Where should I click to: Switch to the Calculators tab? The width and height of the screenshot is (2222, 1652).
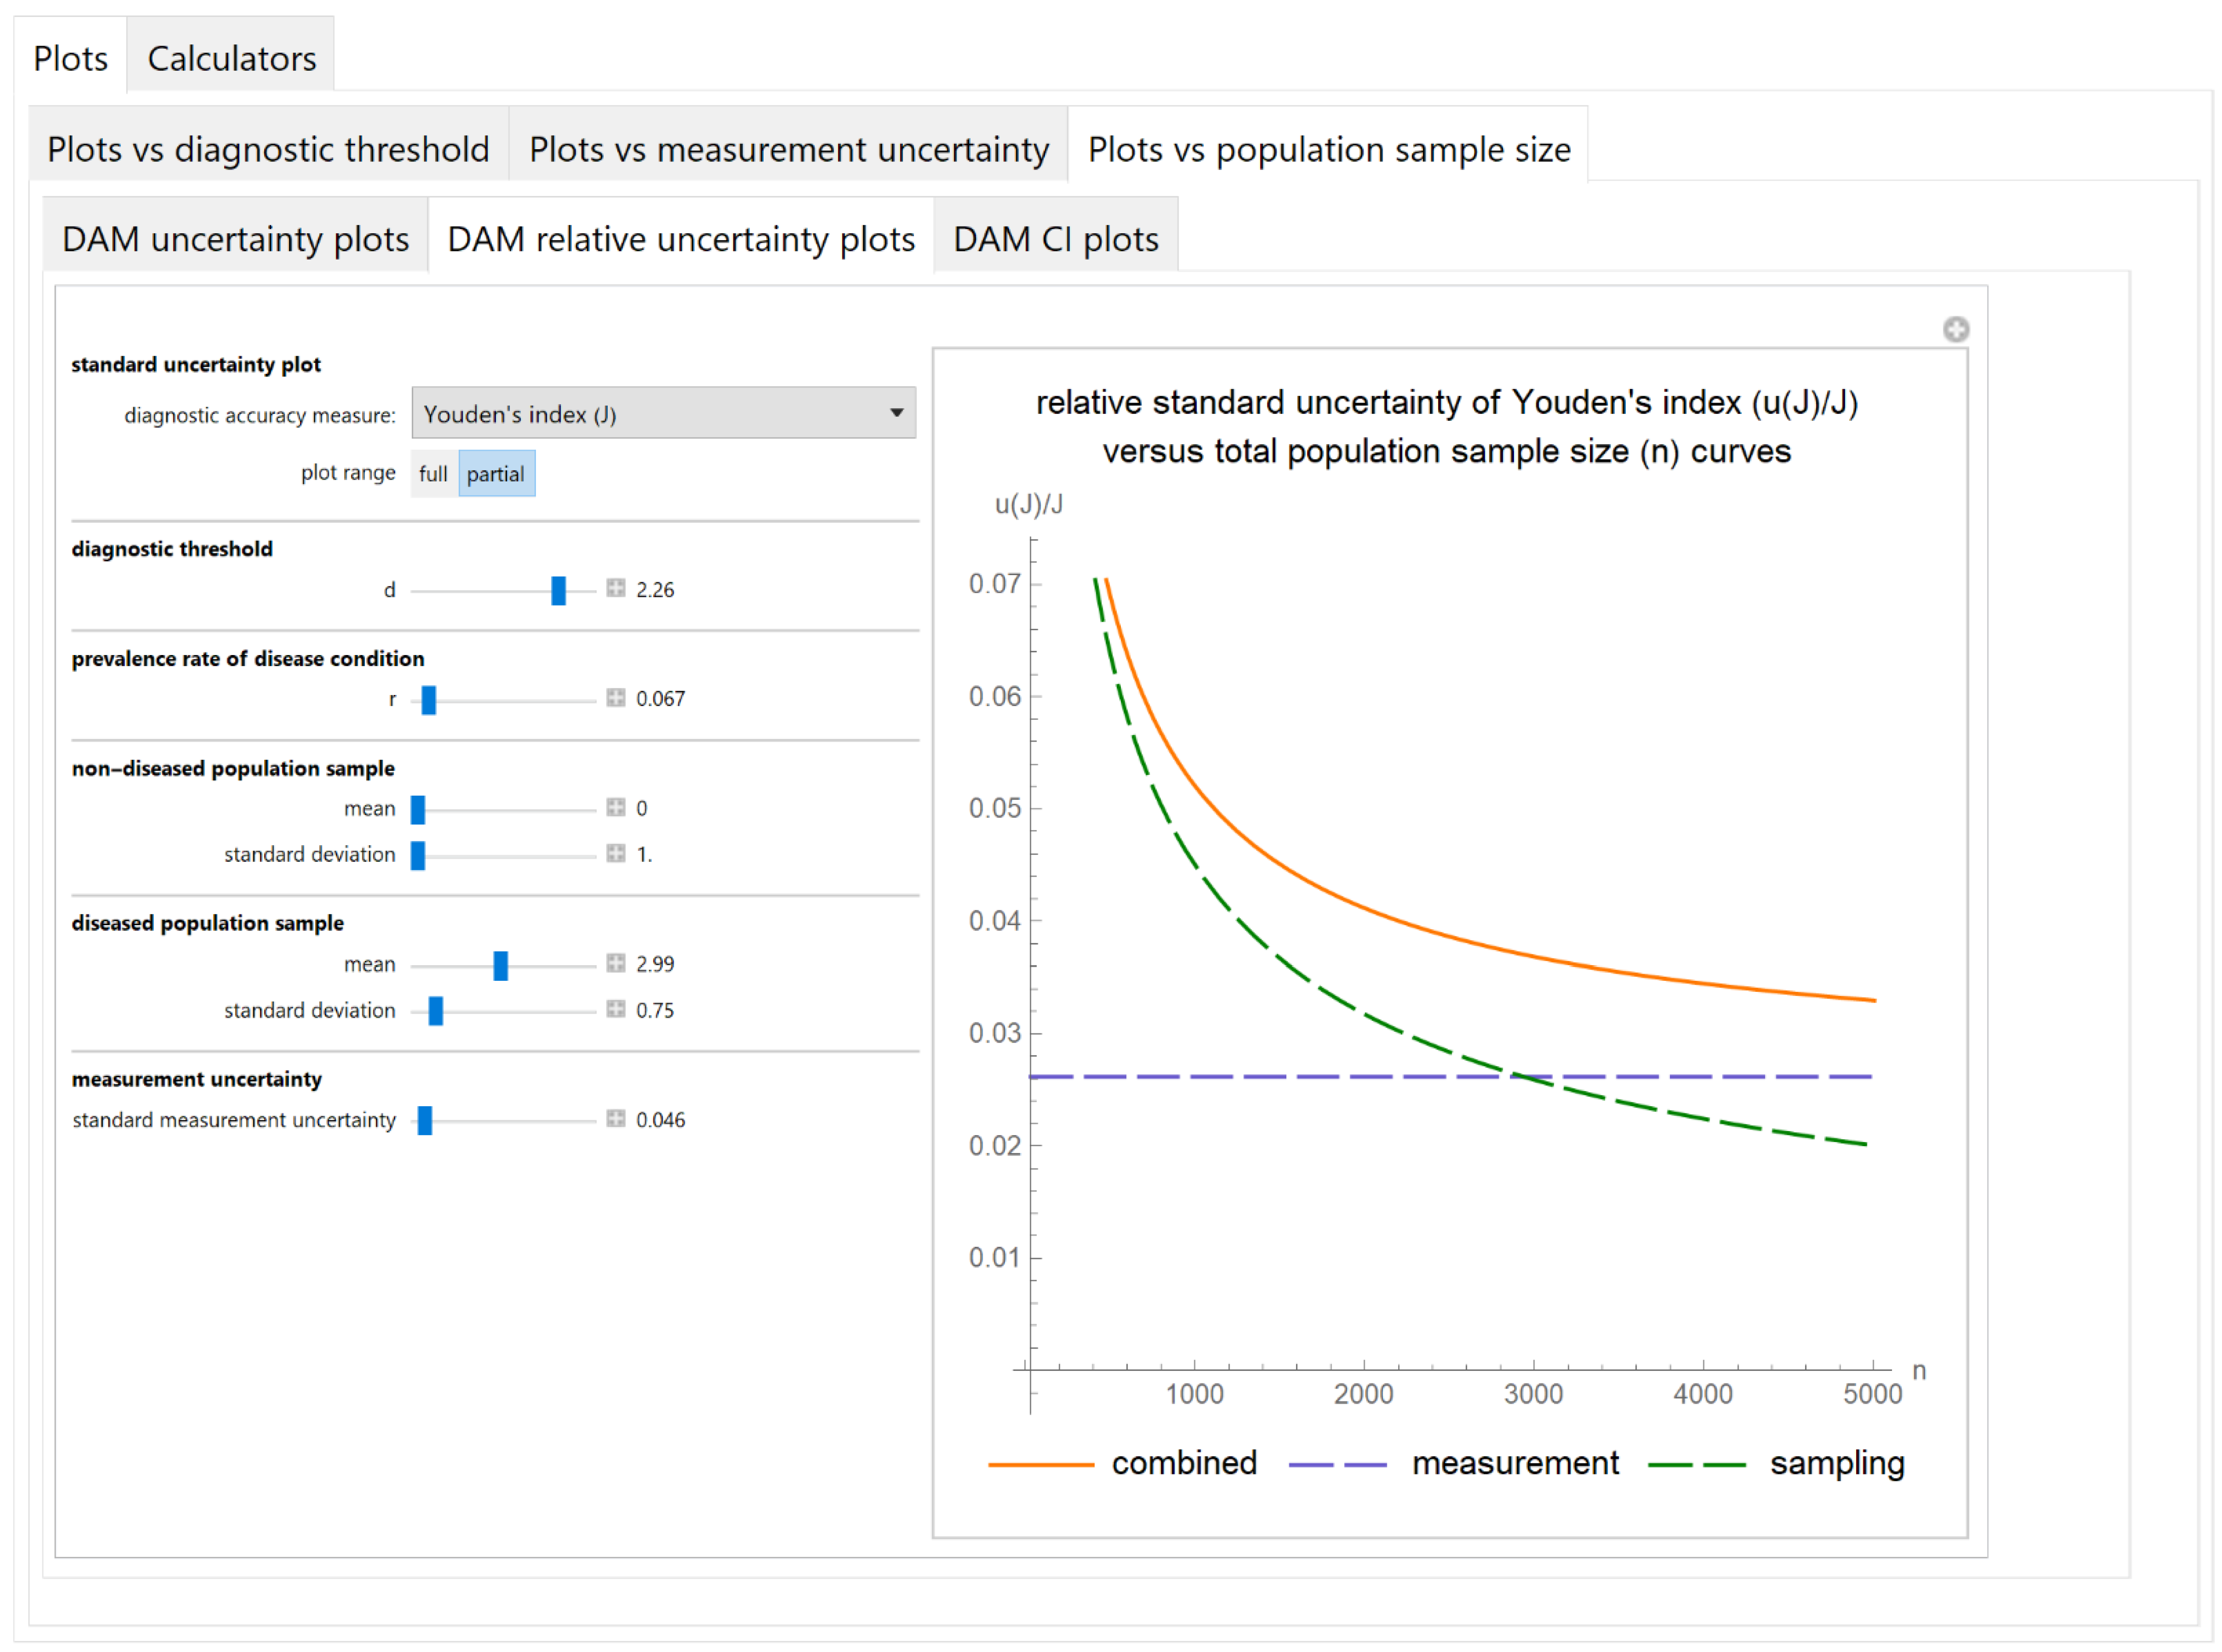(x=231, y=58)
